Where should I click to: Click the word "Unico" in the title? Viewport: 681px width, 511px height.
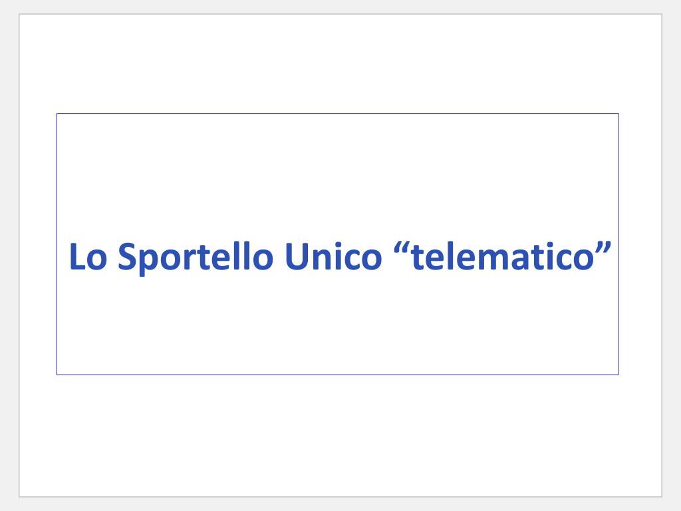point(334,257)
